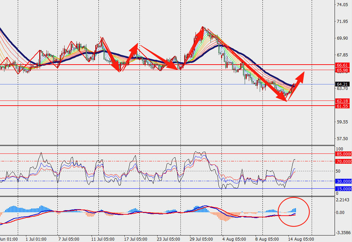The image size is (352, 242).
Task: Click the 14 Aug 05:00 time label
Action: pyautogui.click(x=301, y=239)
